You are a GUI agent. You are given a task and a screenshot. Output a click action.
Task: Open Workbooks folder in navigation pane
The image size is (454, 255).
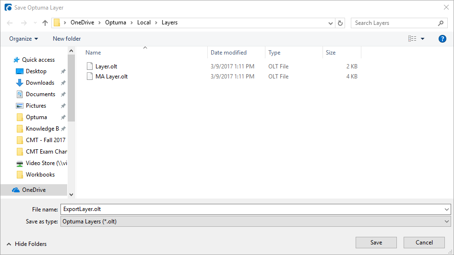pos(40,175)
